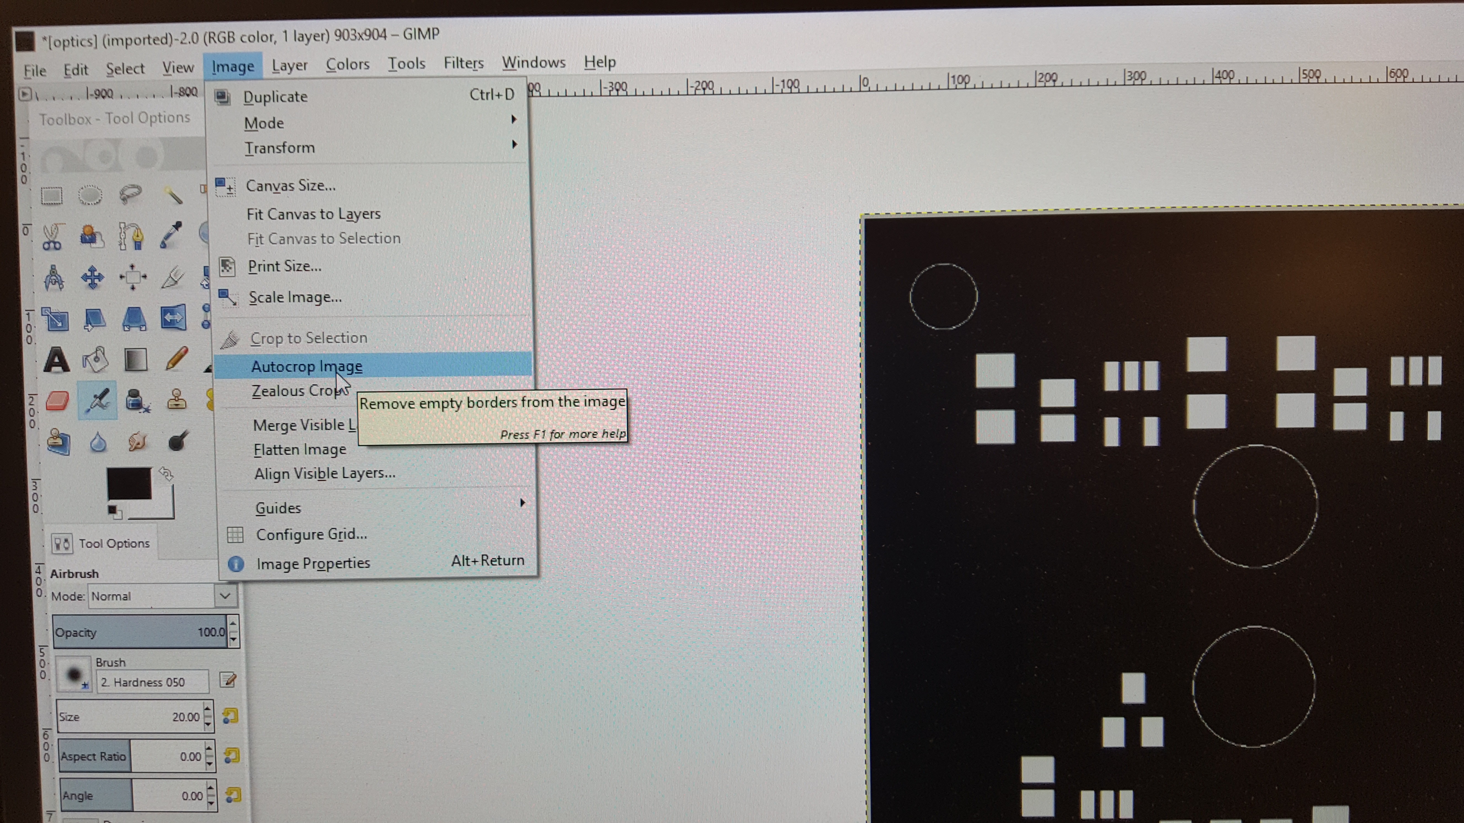Click the Size value stepper arrows
Screen dimensions: 1464x823
click(x=208, y=716)
